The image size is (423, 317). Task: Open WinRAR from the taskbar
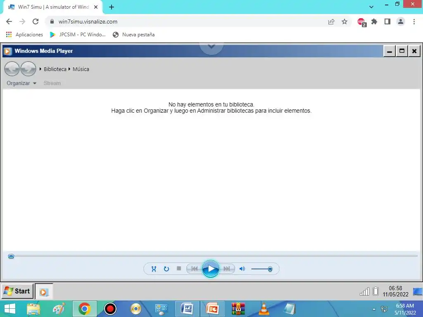pyautogui.click(x=238, y=309)
